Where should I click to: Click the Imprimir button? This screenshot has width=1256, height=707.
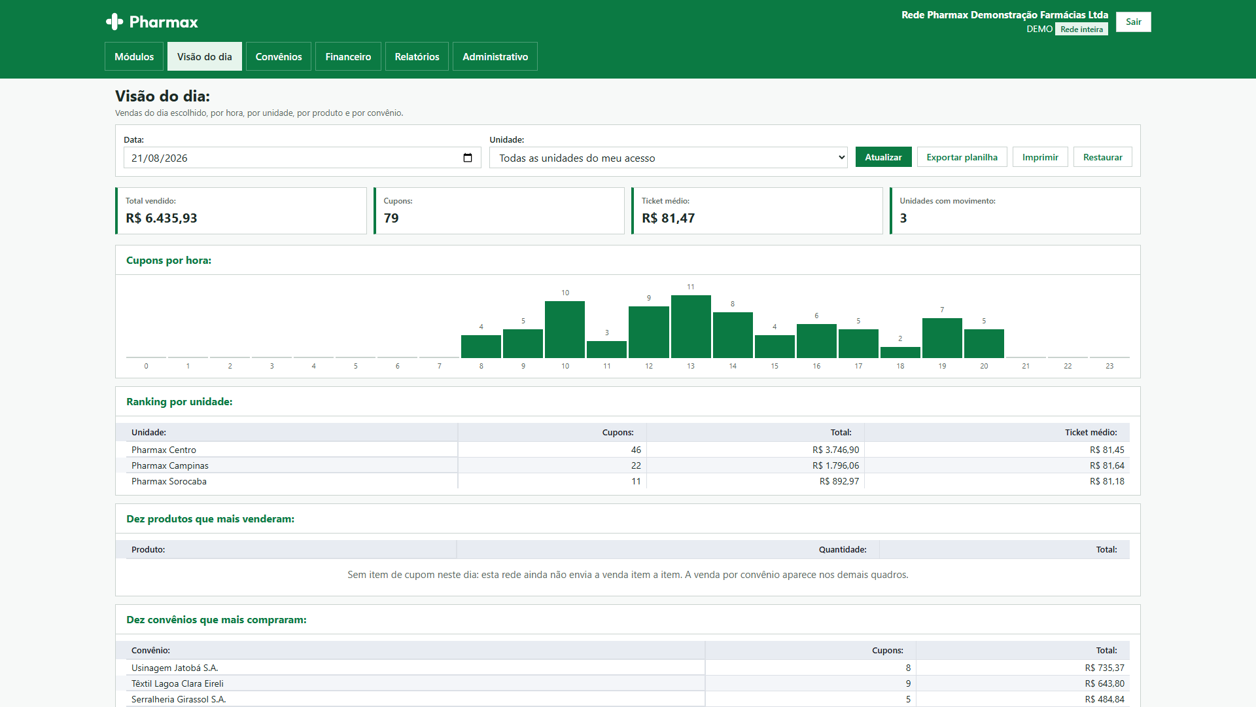1040,157
